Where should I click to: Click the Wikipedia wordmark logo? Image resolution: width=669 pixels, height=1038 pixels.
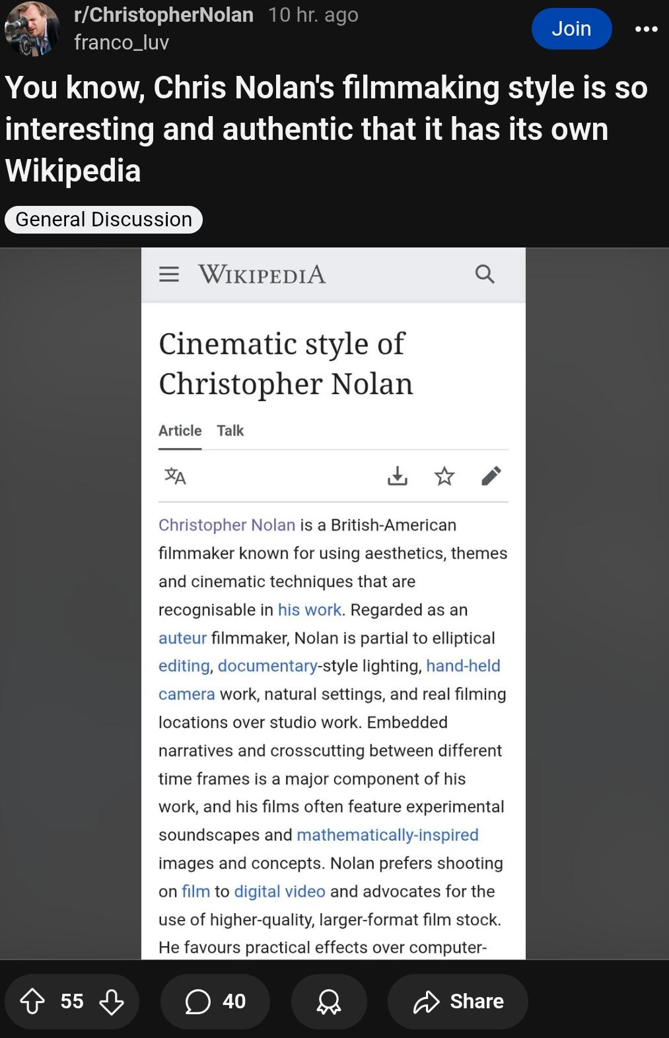[262, 274]
